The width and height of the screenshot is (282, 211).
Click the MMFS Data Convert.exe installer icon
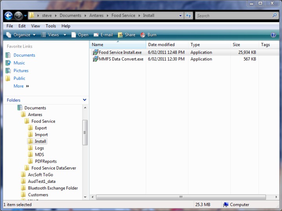(95, 59)
